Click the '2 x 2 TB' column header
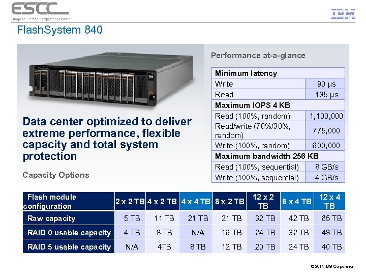The height and width of the screenshot is (275, 366). click(130, 201)
